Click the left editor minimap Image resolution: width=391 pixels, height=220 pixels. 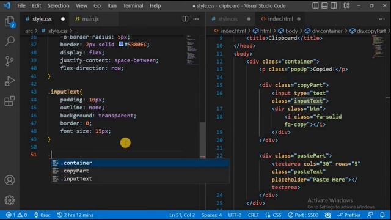coord(192,50)
